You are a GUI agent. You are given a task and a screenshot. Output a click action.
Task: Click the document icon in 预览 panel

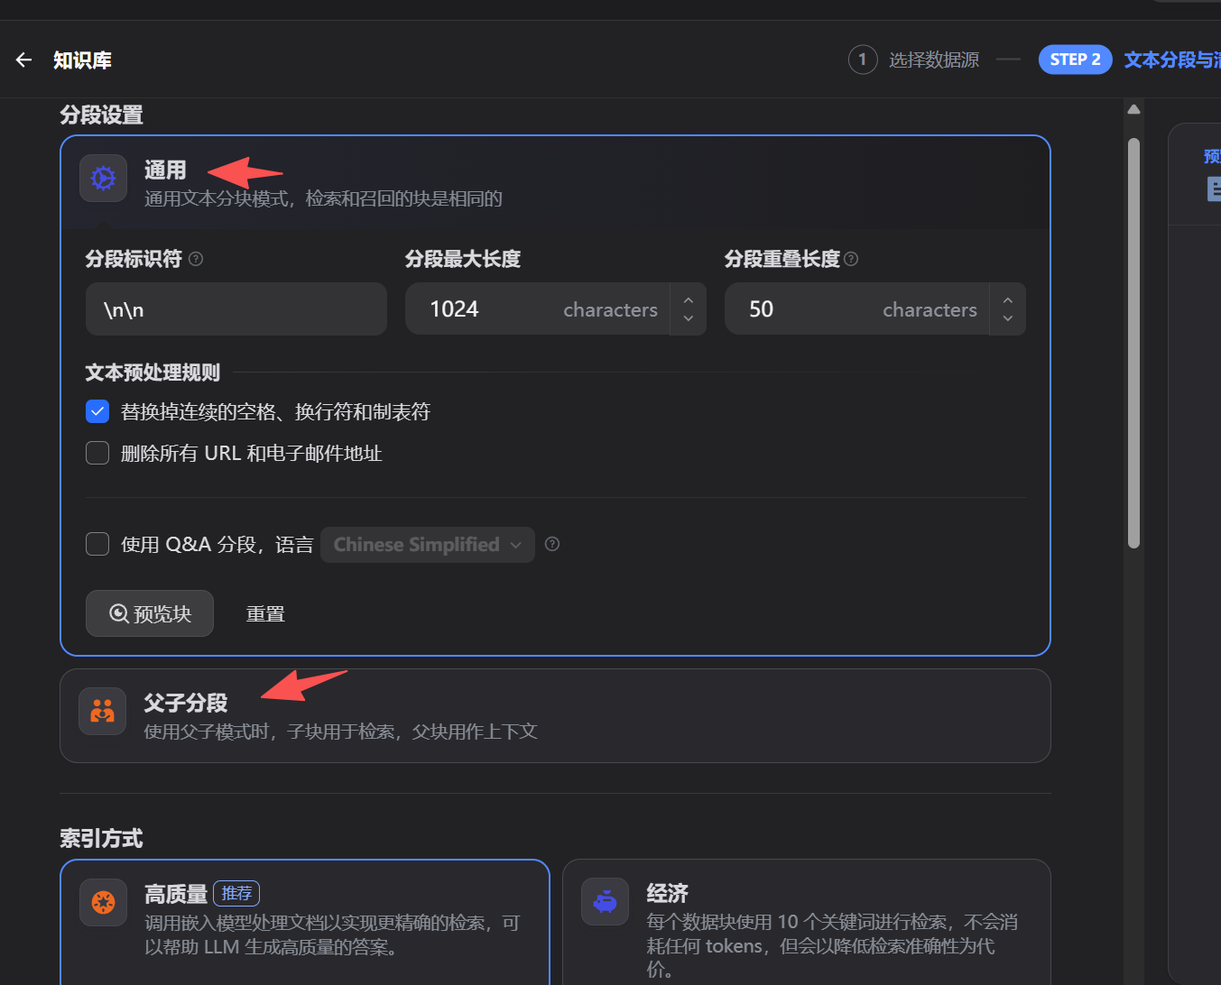(1214, 189)
